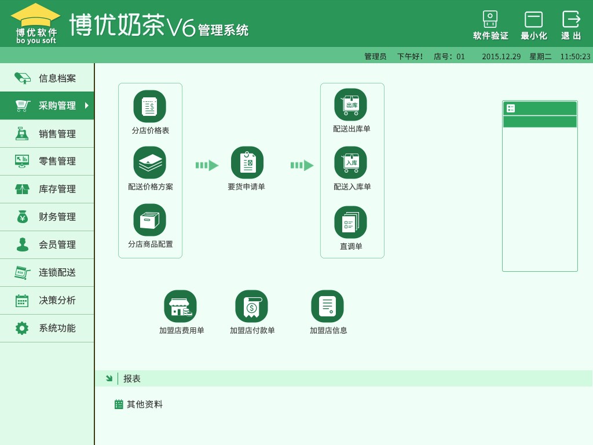Click the 店号: 01 status text

tap(449, 57)
